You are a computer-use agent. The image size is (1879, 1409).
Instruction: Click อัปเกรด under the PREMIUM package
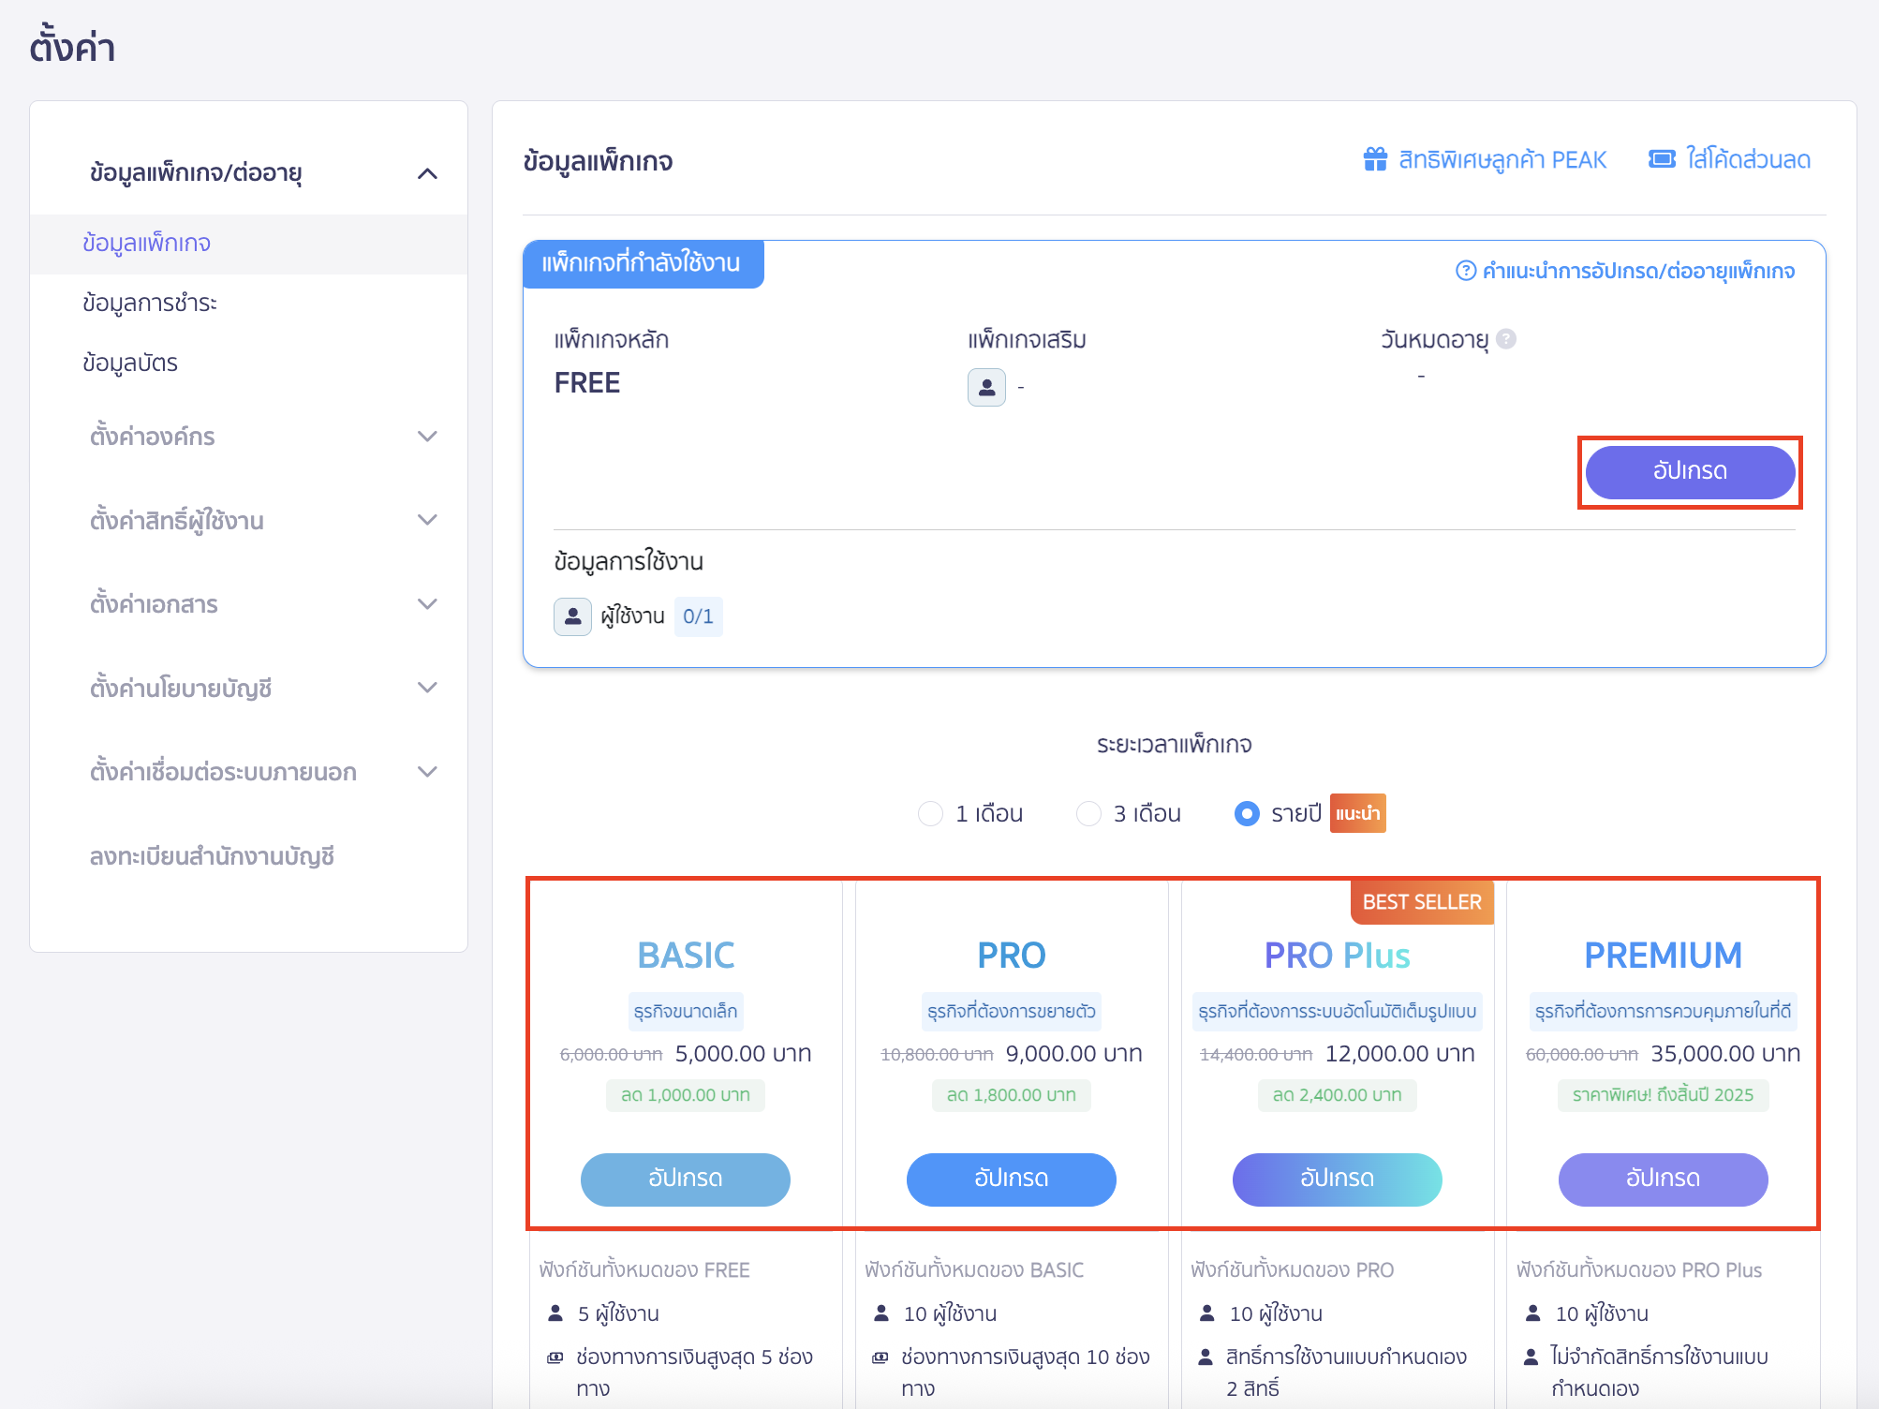coord(1662,1179)
